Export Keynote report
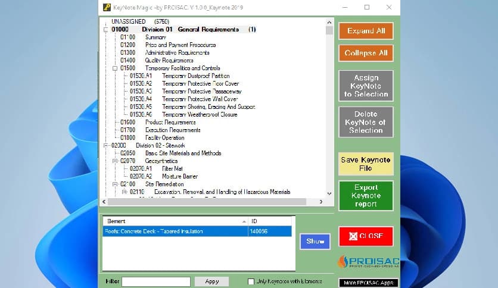The width and height of the screenshot is (498, 288). [x=366, y=196]
